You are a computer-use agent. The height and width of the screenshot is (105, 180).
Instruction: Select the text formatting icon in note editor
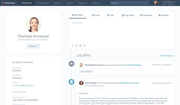point(73,46)
